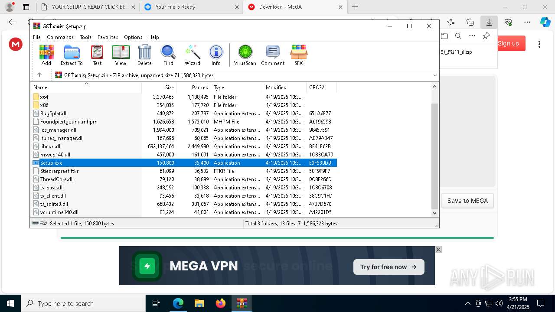
Task: Show hidden system tray icons
Action: (x=467, y=303)
